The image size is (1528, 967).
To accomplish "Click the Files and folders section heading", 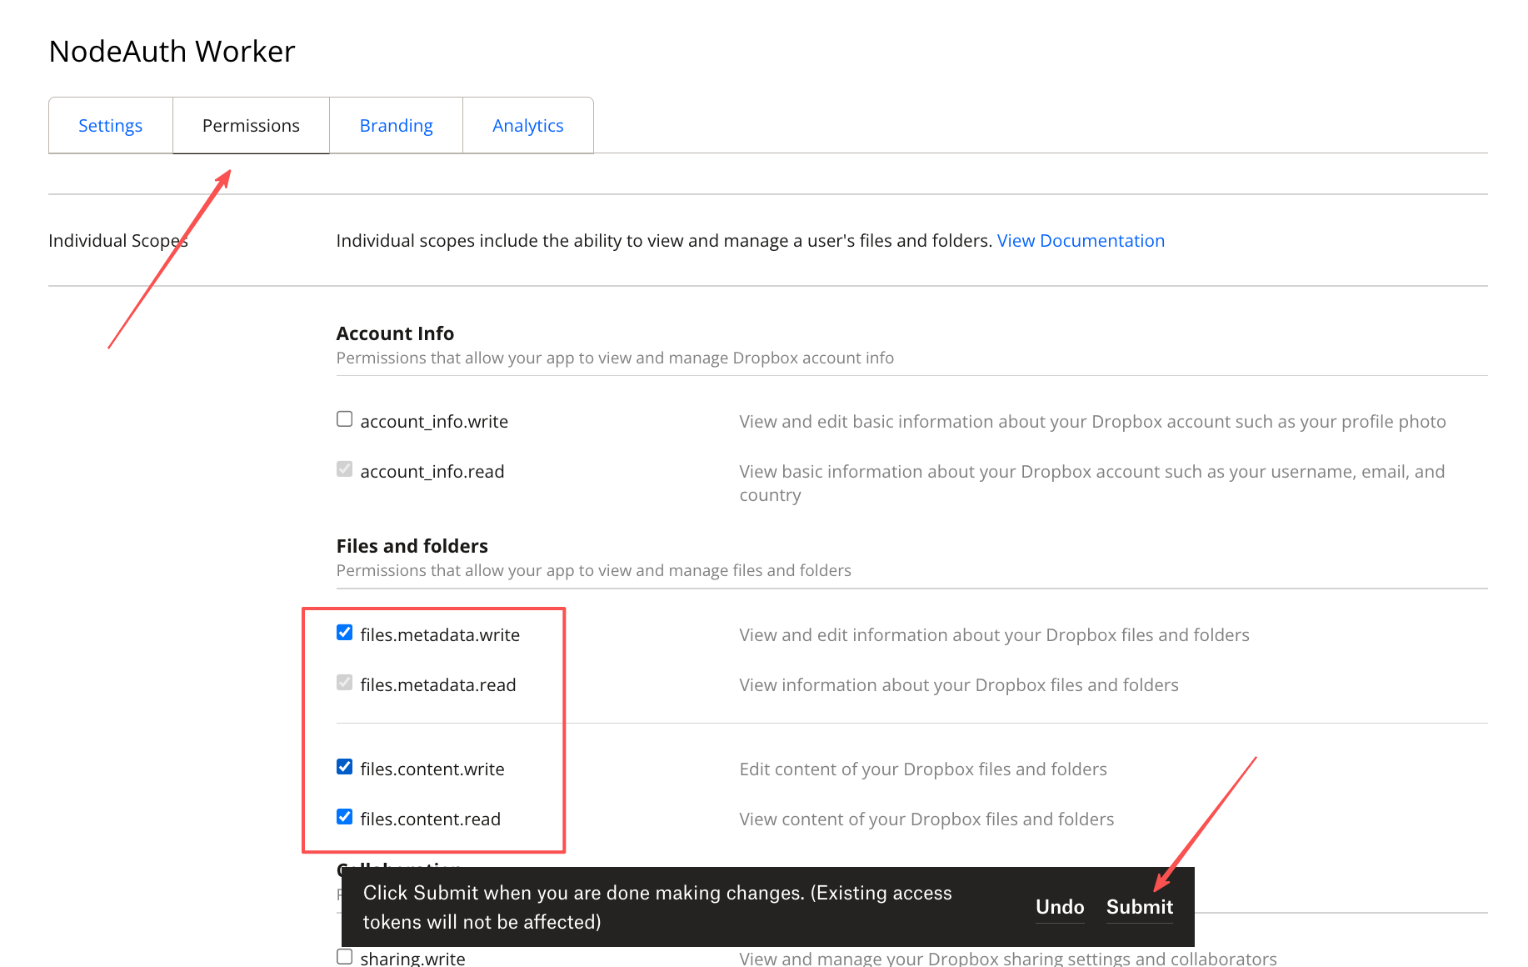I will (412, 546).
